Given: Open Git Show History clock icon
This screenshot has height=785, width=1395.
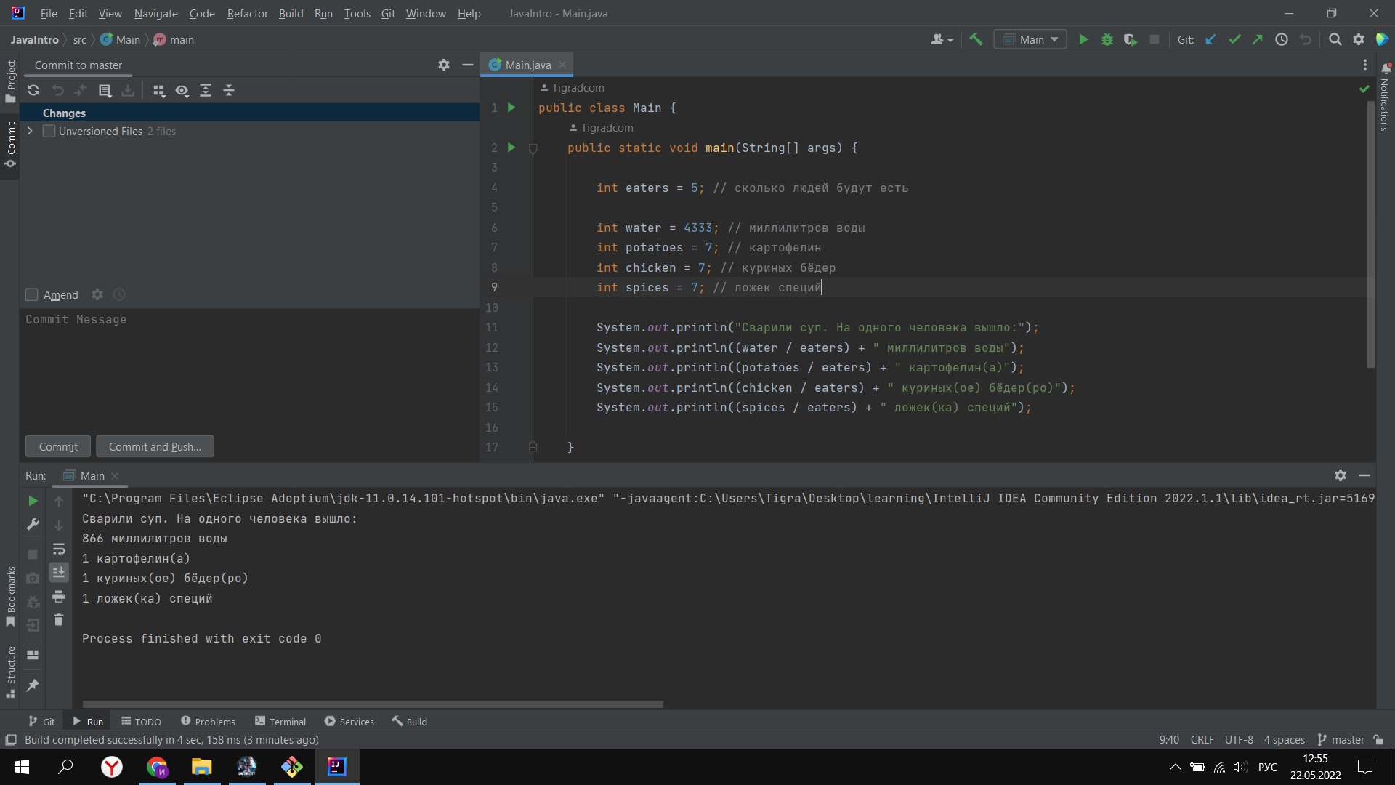Looking at the screenshot, I should click(x=1282, y=39).
